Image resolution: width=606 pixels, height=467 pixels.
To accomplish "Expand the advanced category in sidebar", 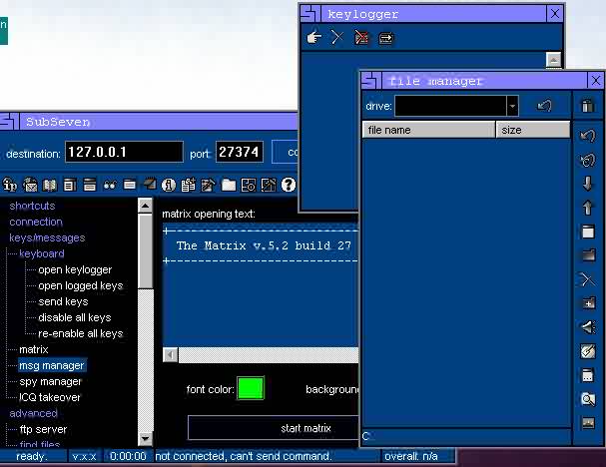I will [33, 413].
